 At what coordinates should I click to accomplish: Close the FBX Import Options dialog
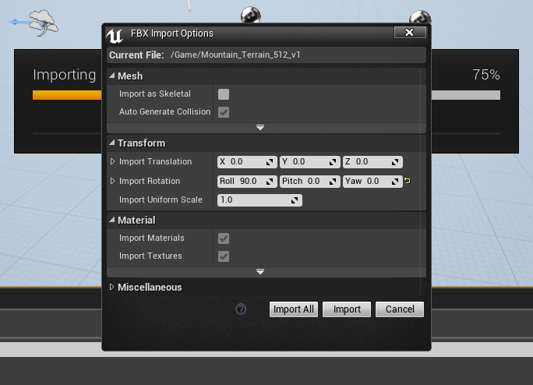410,32
